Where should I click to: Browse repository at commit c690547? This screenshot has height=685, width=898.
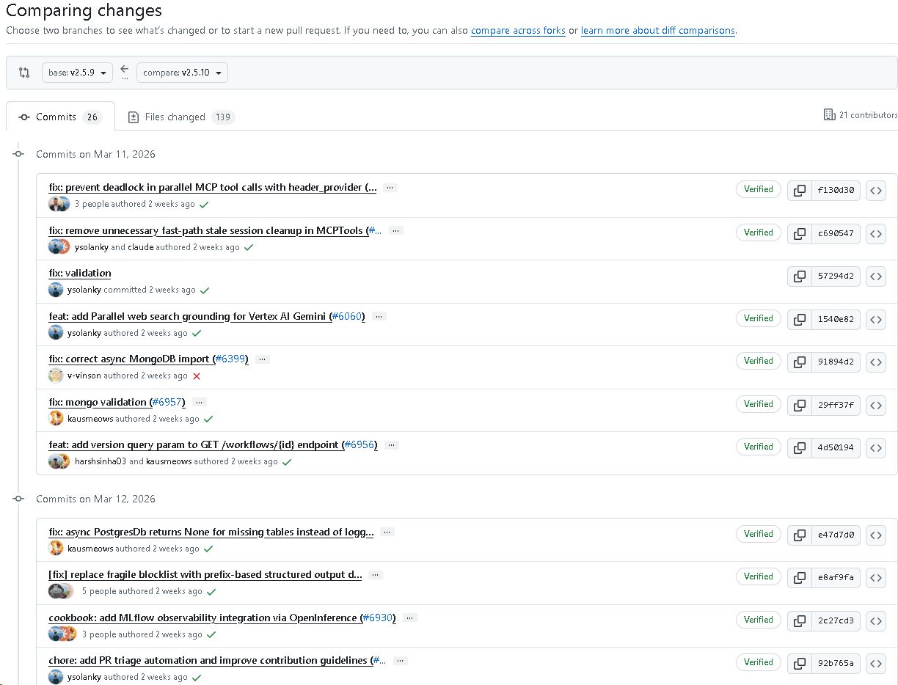click(876, 234)
